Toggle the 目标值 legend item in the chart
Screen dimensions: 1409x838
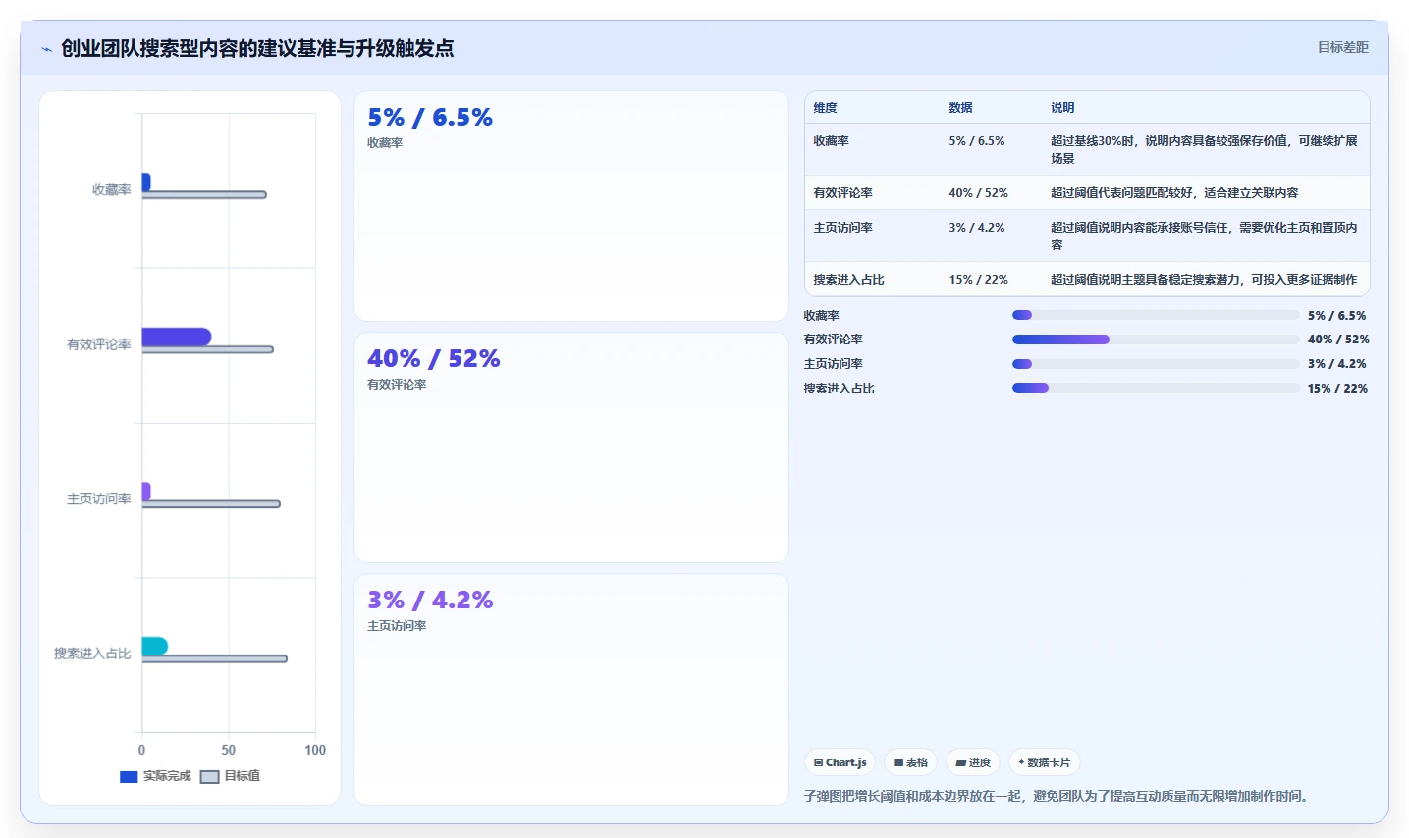click(x=230, y=776)
